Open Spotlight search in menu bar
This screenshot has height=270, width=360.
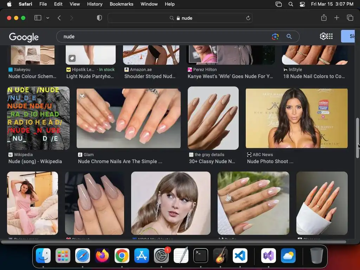pyautogui.click(x=291, y=4)
